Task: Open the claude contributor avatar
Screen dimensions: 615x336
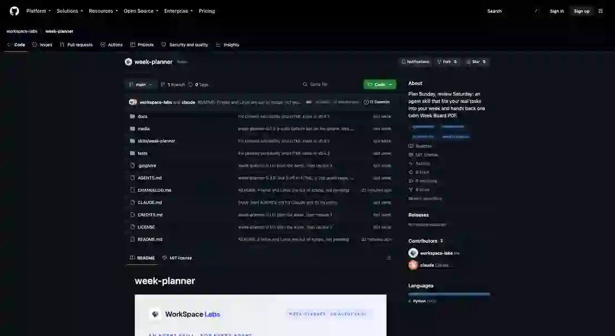Action: coord(413,265)
